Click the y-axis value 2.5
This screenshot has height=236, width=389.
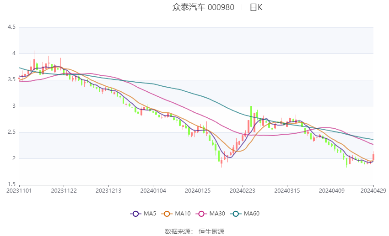(x=11, y=132)
